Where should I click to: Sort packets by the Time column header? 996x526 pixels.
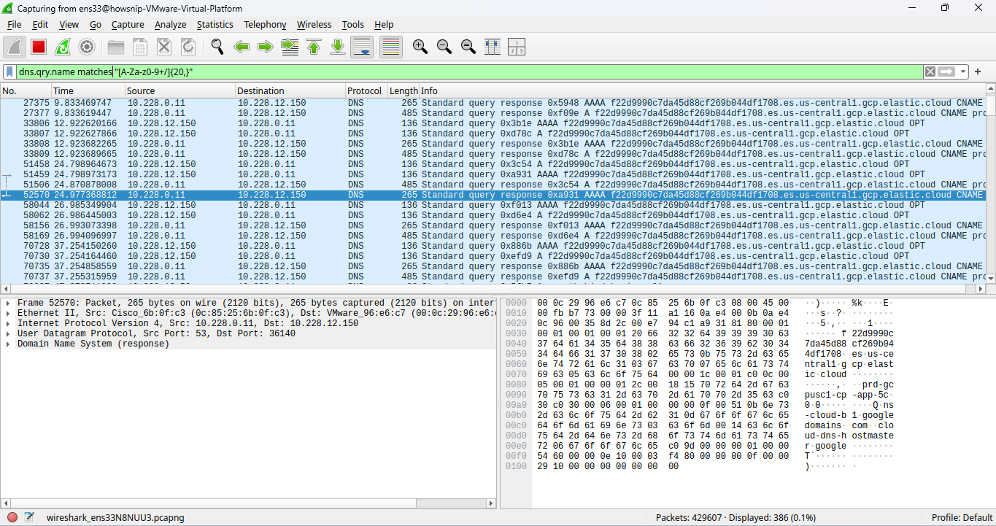click(x=88, y=90)
